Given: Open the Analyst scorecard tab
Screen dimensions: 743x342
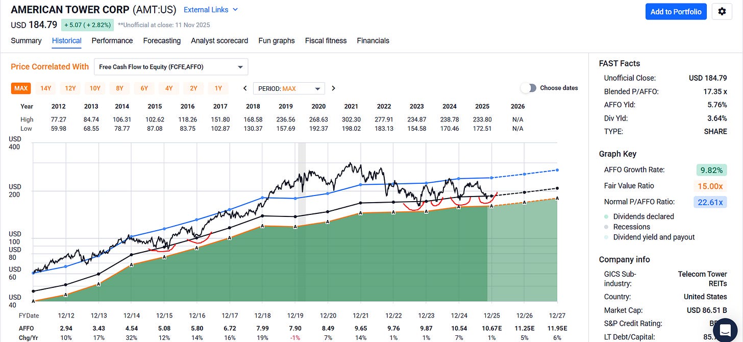Looking at the screenshot, I should point(219,40).
